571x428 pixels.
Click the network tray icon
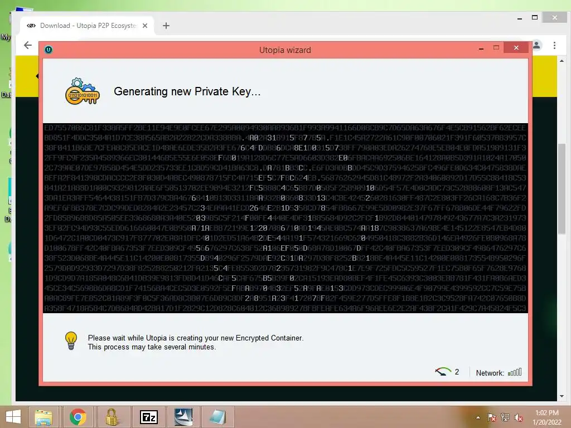coord(505,417)
